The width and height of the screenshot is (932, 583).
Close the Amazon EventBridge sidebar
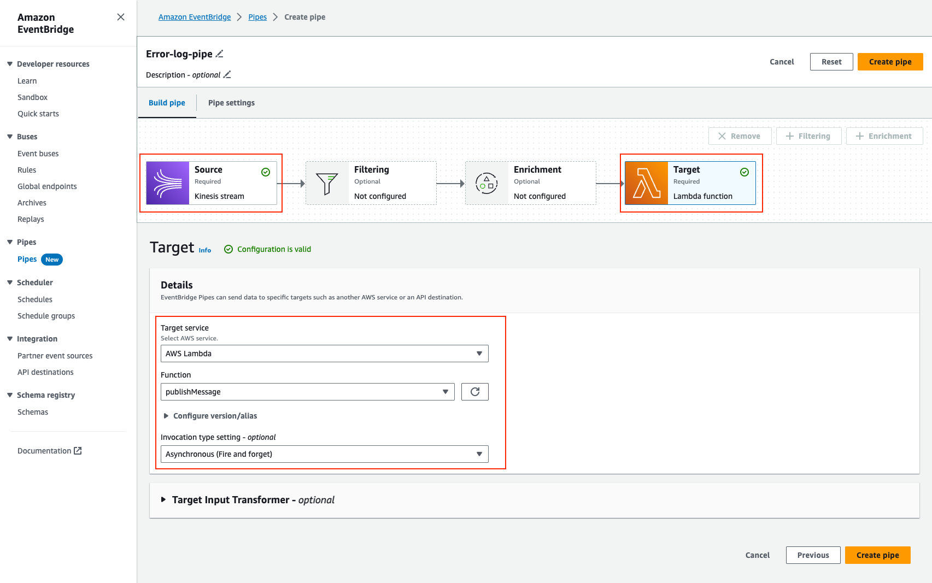(121, 17)
